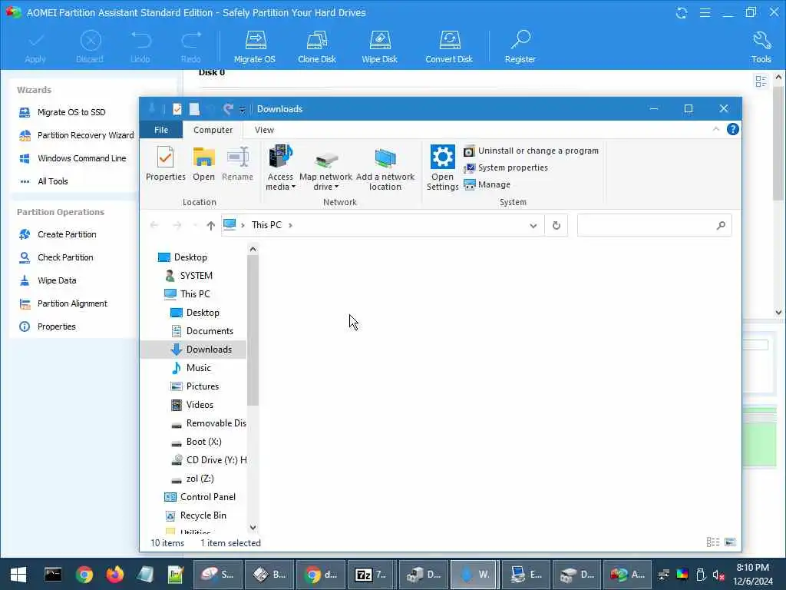
Task: Open Control Panel in tree
Action: (200, 497)
